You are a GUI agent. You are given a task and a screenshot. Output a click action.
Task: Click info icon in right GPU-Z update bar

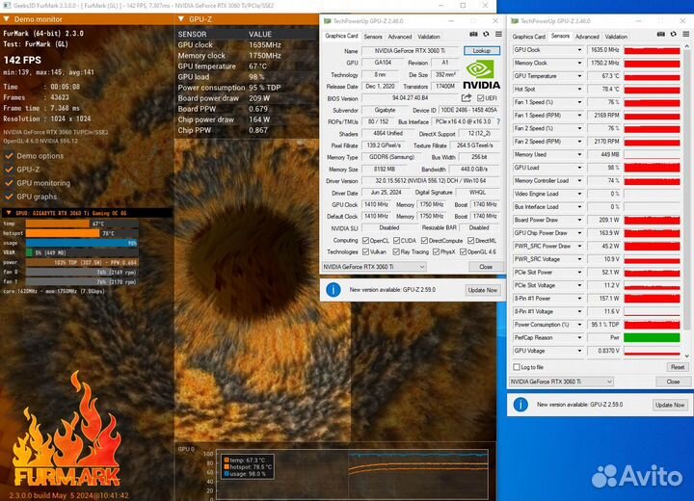click(520, 405)
